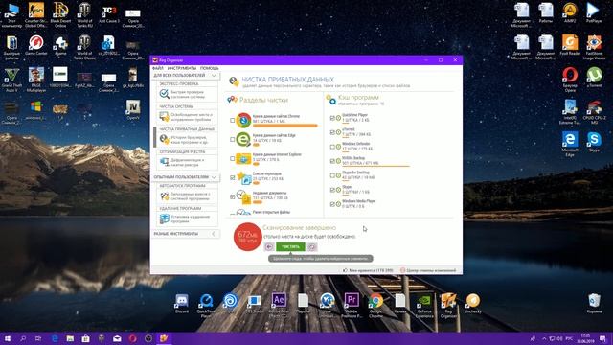Select the ОПТИМИЗАЦИЯ РЕЕСТРА heading
The image size is (613, 345).
tap(182, 151)
